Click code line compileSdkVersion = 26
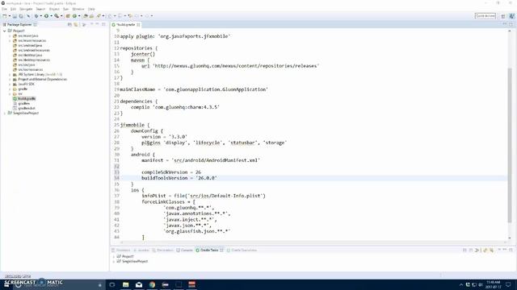 click(171, 172)
